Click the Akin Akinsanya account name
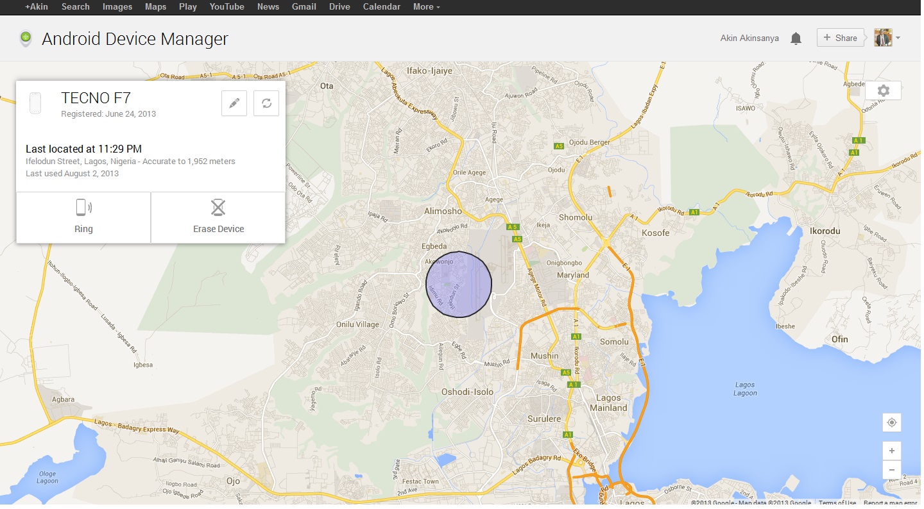 point(749,38)
